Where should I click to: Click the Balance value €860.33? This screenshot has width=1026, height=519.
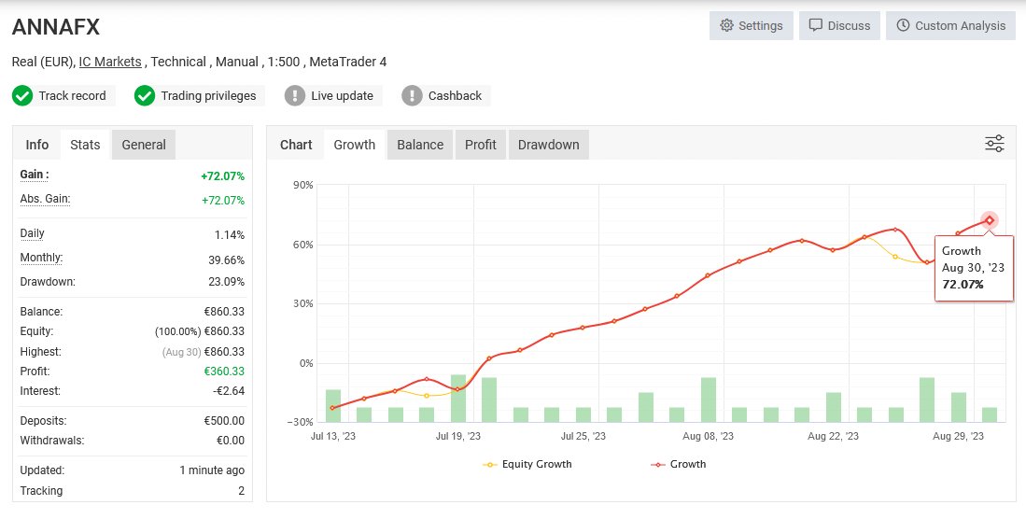[224, 312]
